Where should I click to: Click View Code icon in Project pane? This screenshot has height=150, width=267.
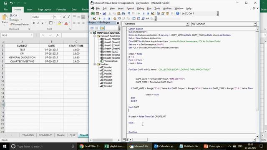point(92,28)
